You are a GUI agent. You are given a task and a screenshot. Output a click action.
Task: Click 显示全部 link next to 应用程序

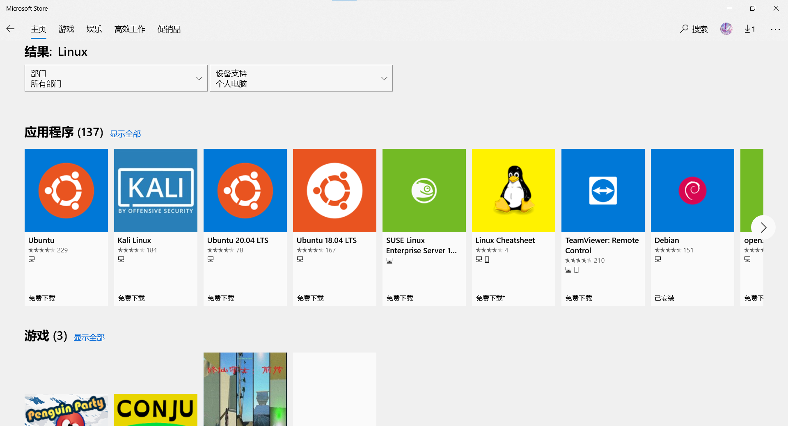click(x=125, y=134)
